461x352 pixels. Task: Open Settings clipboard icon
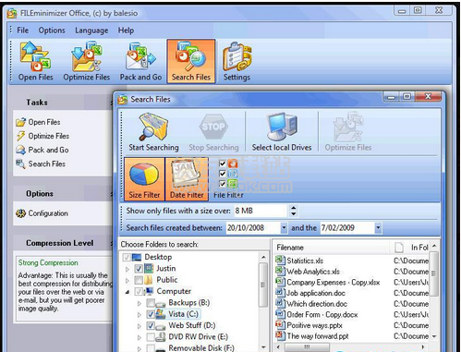[x=237, y=61]
